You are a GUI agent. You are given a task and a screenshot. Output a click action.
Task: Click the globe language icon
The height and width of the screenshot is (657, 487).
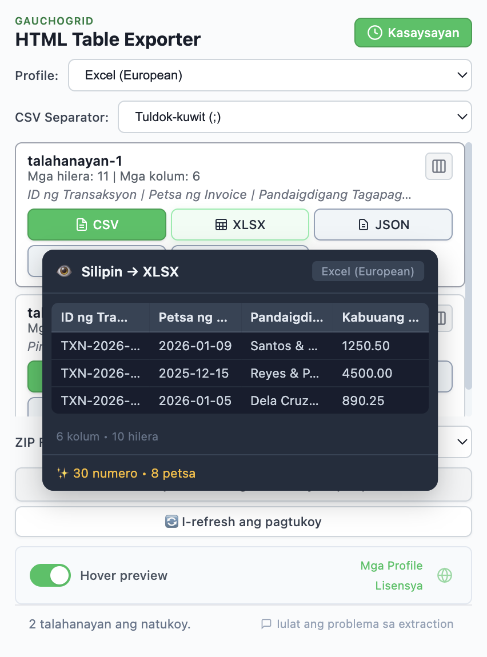[x=445, y=575]
